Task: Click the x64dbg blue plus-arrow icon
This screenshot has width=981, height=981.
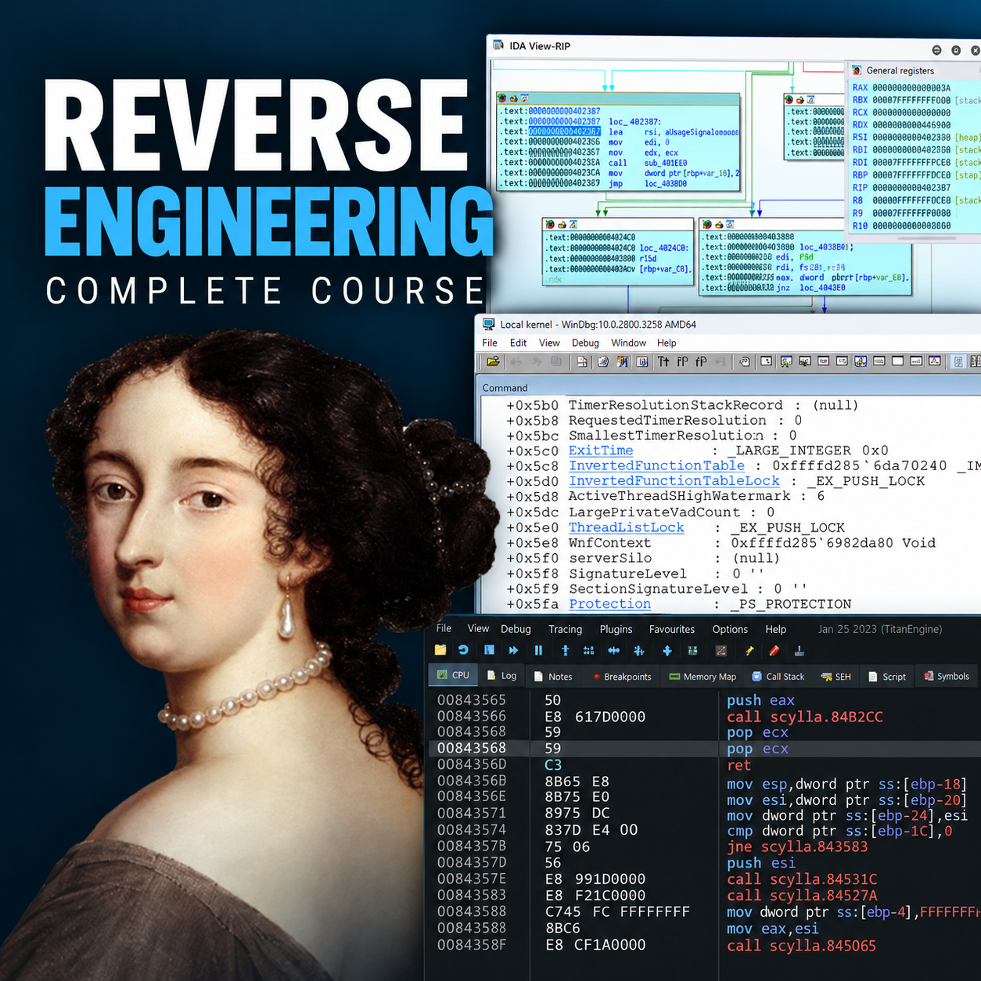Action: (x=667, y=650)
